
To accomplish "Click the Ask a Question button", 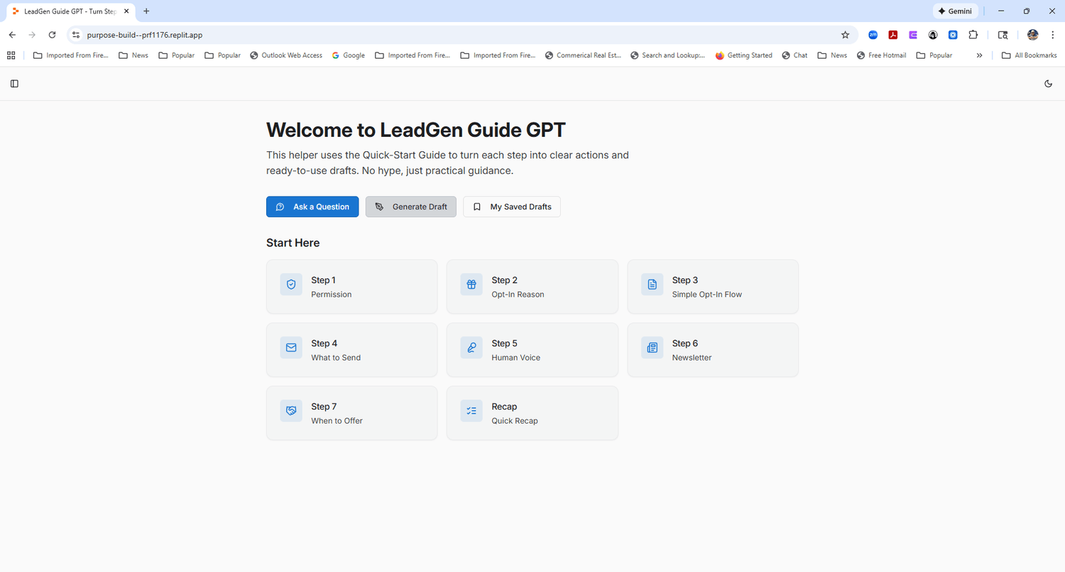I will point(312,207).
